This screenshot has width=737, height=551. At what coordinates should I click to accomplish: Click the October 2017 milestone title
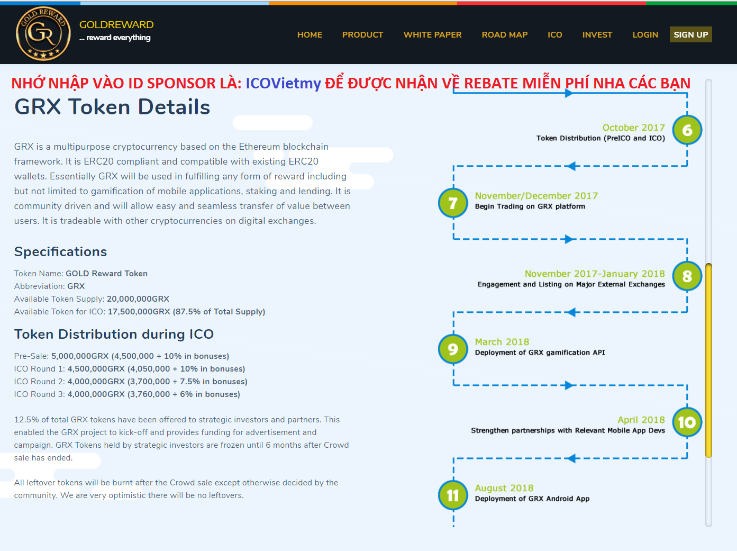[633, 128]
